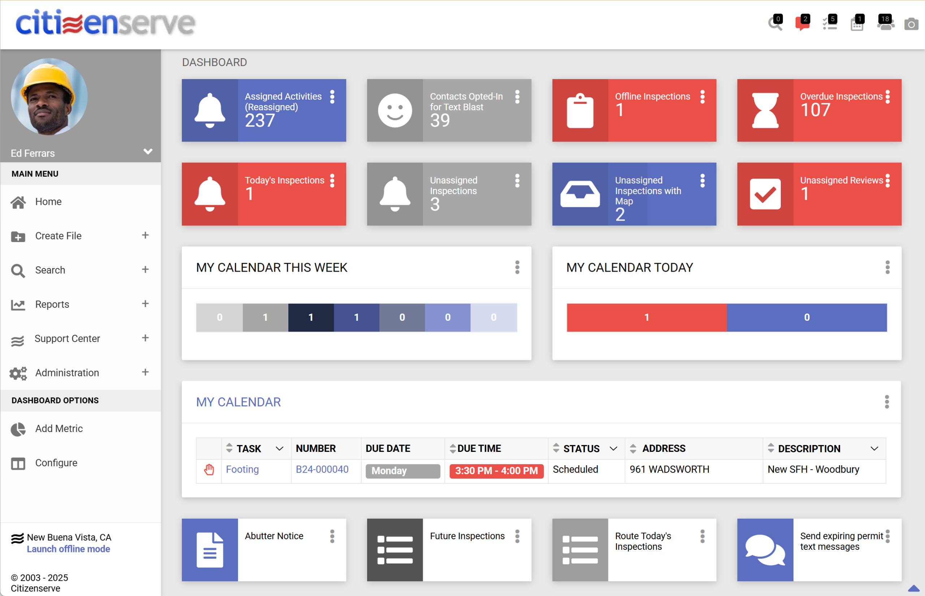Select Add Metric in dashboard options
Viewport: 925px width, 596px height.
pos(59,428)
